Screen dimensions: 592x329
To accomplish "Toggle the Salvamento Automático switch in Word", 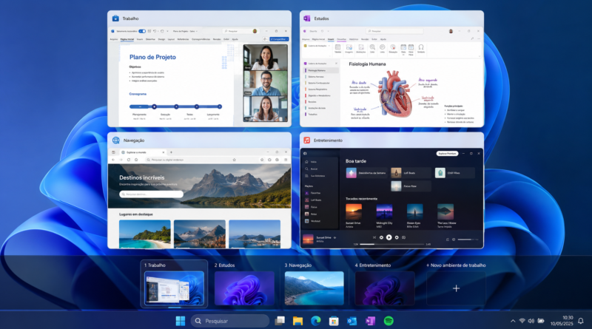I will [x=142, y=31].
